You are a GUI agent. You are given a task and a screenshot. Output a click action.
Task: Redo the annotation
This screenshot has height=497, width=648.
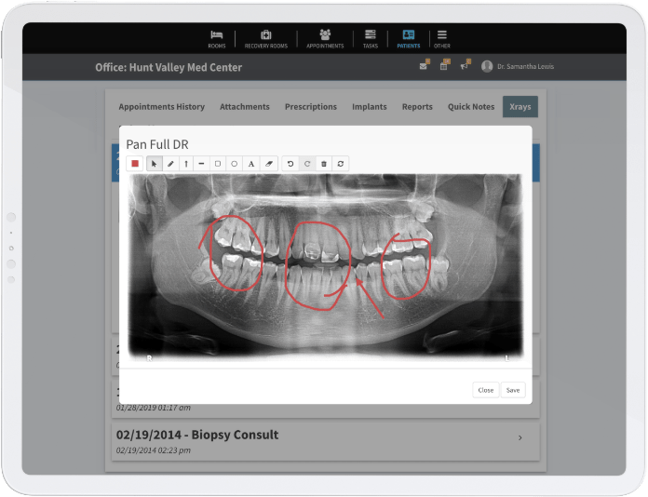tap(307, 164)
